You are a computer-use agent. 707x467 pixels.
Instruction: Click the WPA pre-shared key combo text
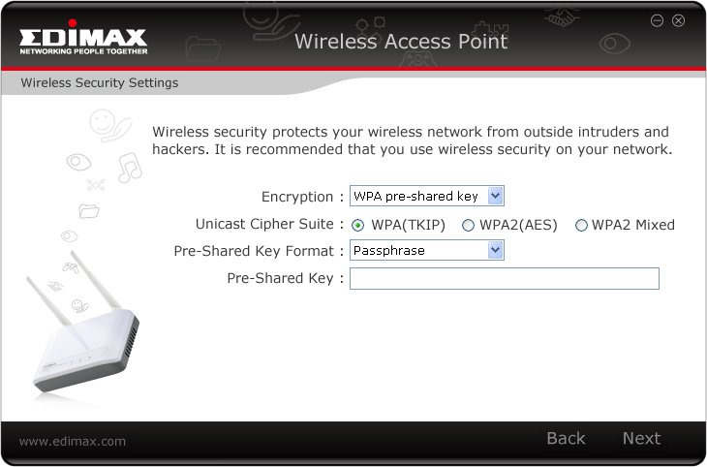[x=415, y=197]
